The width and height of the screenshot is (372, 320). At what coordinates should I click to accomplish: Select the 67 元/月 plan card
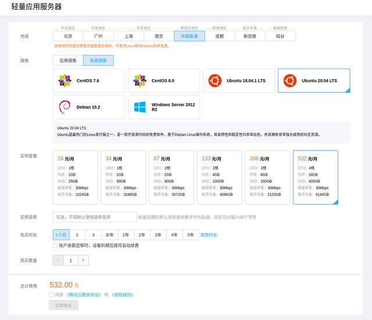click(x=171, y=177)
